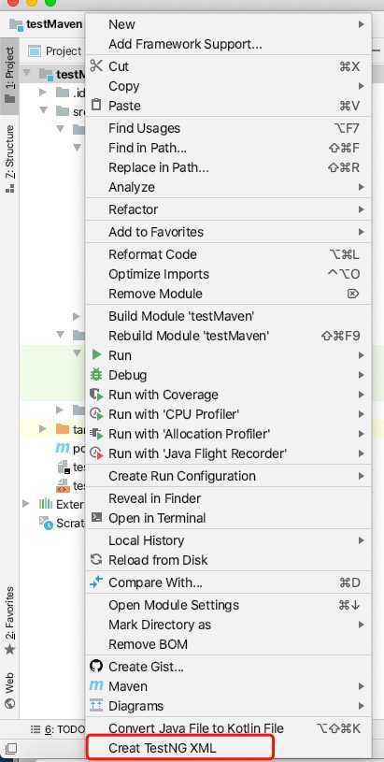Click the Reload from Disk refresh icon

[x=96, y=559]
